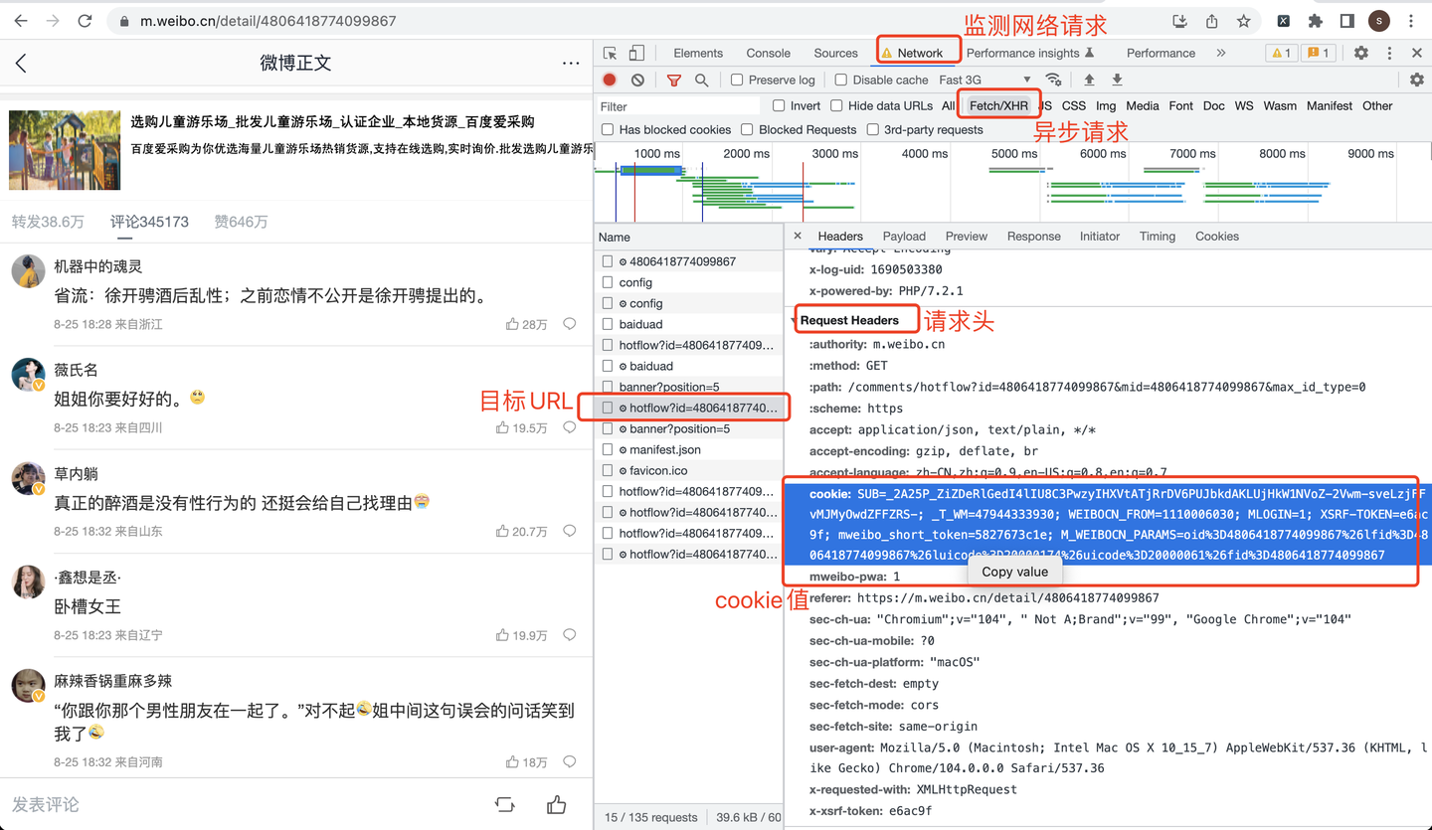1432x830 pixels.
Task: Open Network panel settings gear
Action: pyautogui.click(x=1417, y=80)
